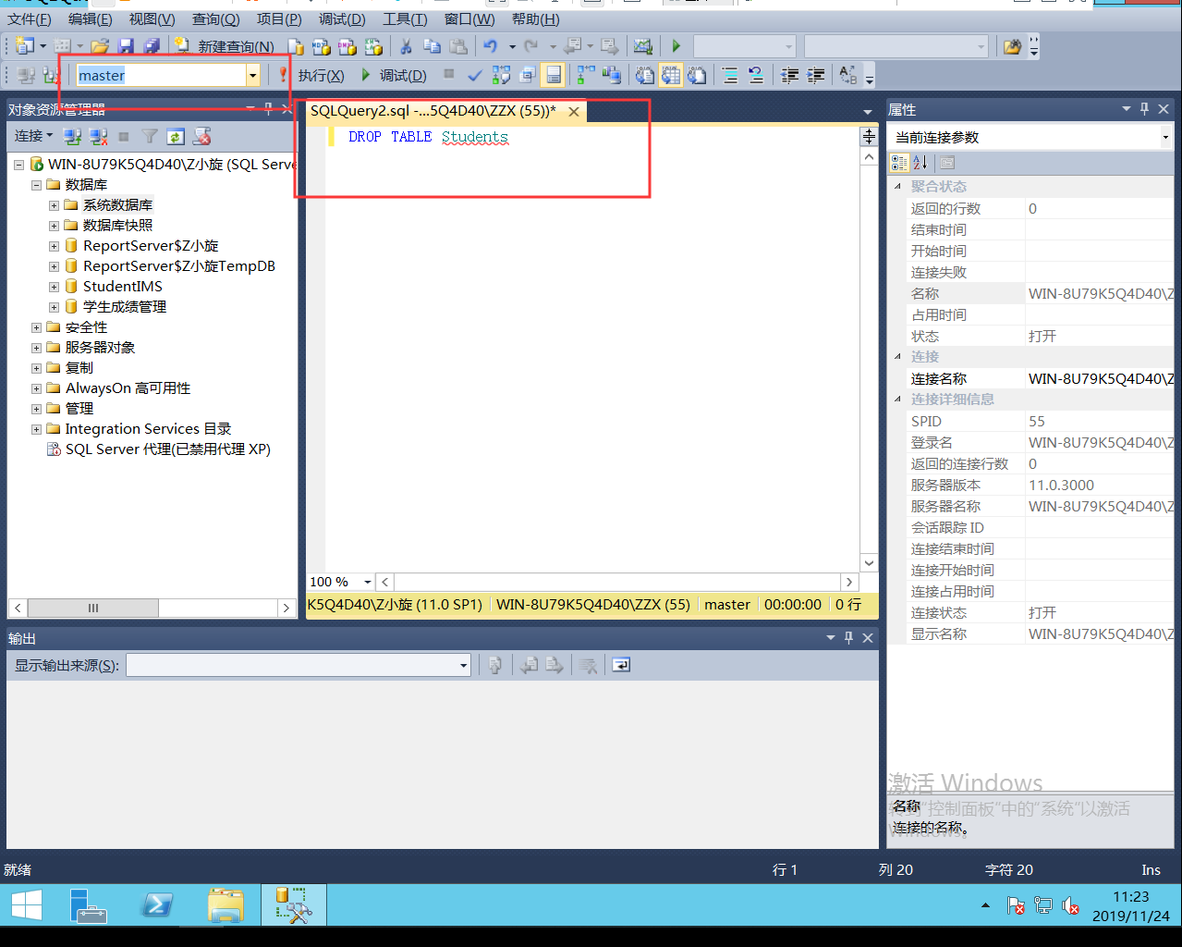
Task: Click Uncomment Selected Lines icon
Action: (x=756, y=75)
